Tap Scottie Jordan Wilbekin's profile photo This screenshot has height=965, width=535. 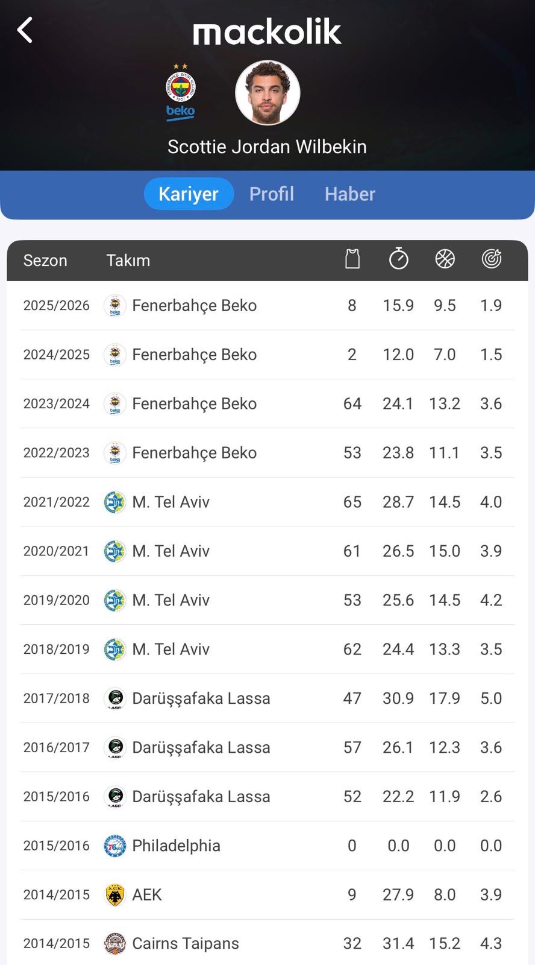(x=267, y=93)
